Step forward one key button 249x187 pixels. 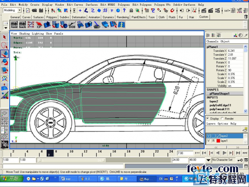[231, 153]
